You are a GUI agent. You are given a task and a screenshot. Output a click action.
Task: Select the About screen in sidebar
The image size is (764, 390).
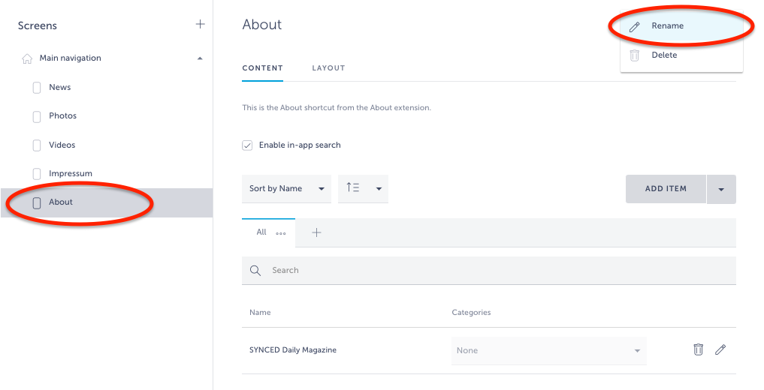(x=106, y=202)
